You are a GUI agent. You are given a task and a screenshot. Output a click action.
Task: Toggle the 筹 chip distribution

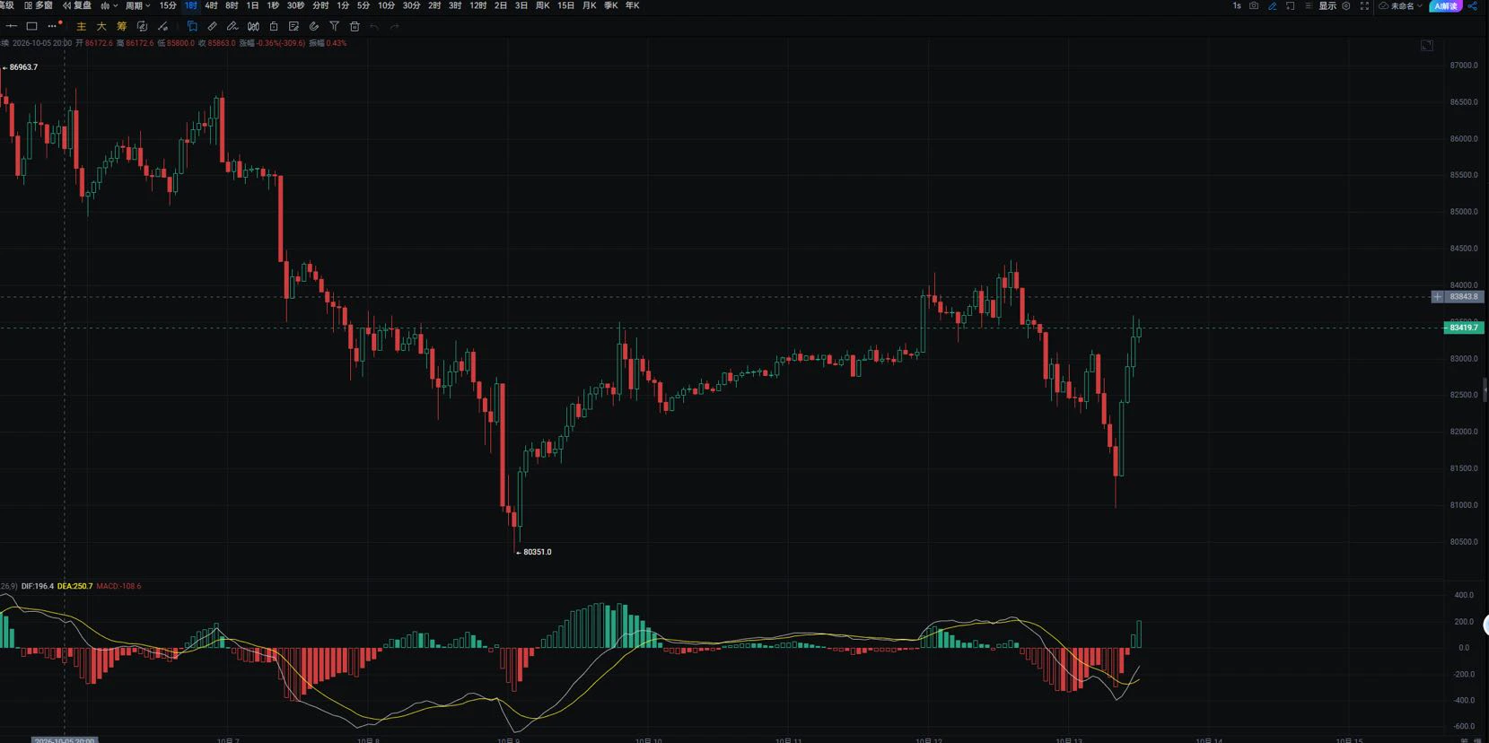pos(122,26)
